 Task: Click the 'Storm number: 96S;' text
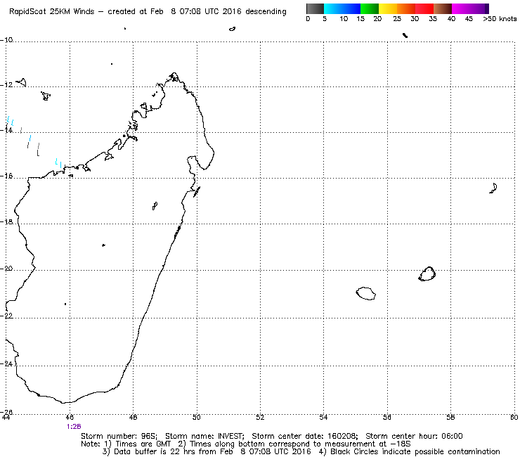[119, 436]
